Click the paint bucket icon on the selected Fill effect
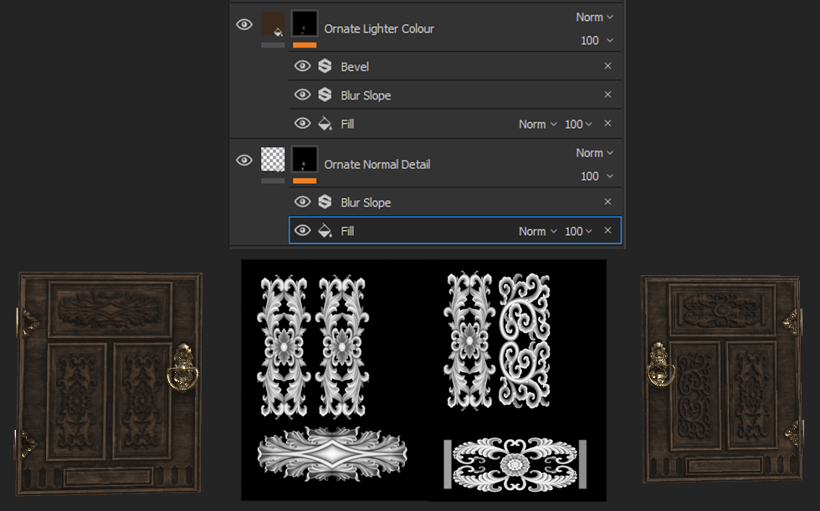The height and width of the screenshot is (511, 820). (325, 231)
